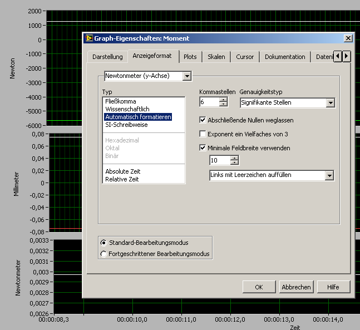Toggle Minimale Feldbreite verwenden checkbox

point(203,148)
